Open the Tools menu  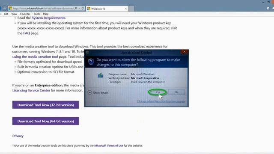(x=36, y=14)
